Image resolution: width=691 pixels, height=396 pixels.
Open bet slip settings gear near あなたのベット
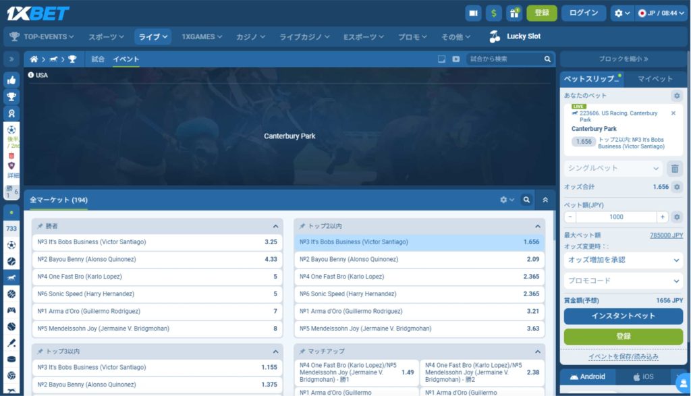click(677, 96)
